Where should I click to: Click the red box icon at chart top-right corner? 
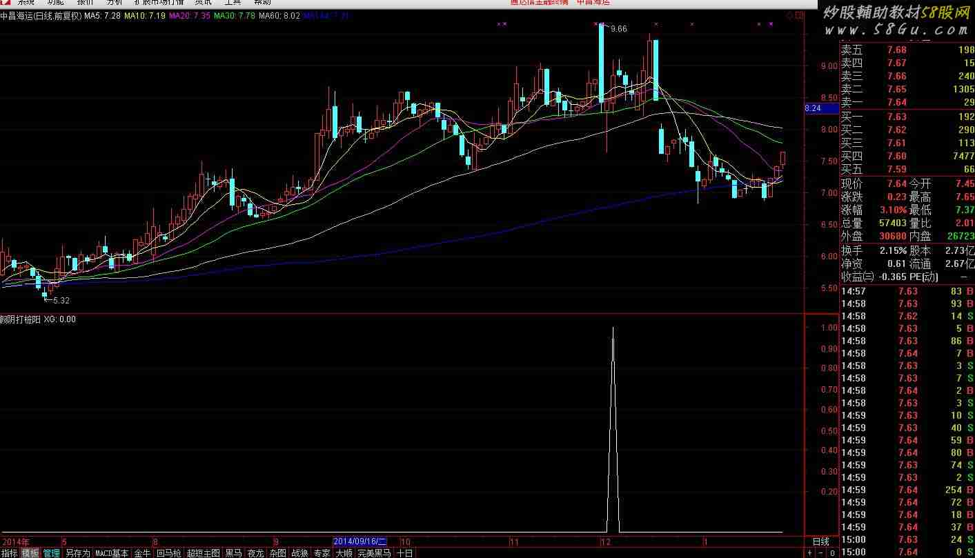[x=799, y=15]
